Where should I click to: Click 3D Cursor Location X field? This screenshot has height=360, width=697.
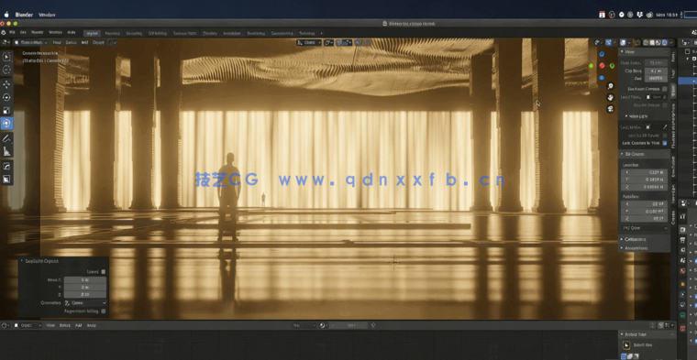(x=644, y=172)
